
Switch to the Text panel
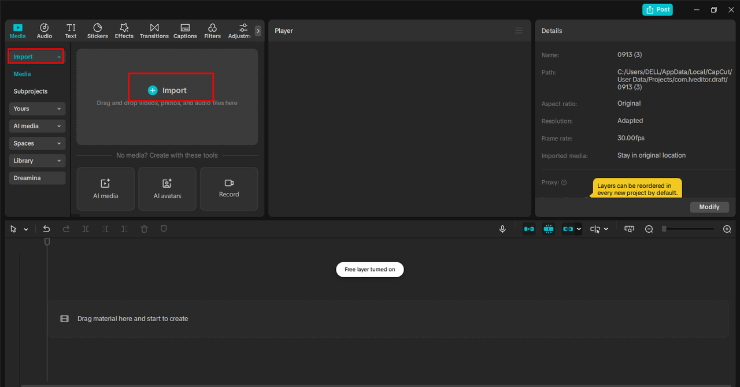pos(71,31)
